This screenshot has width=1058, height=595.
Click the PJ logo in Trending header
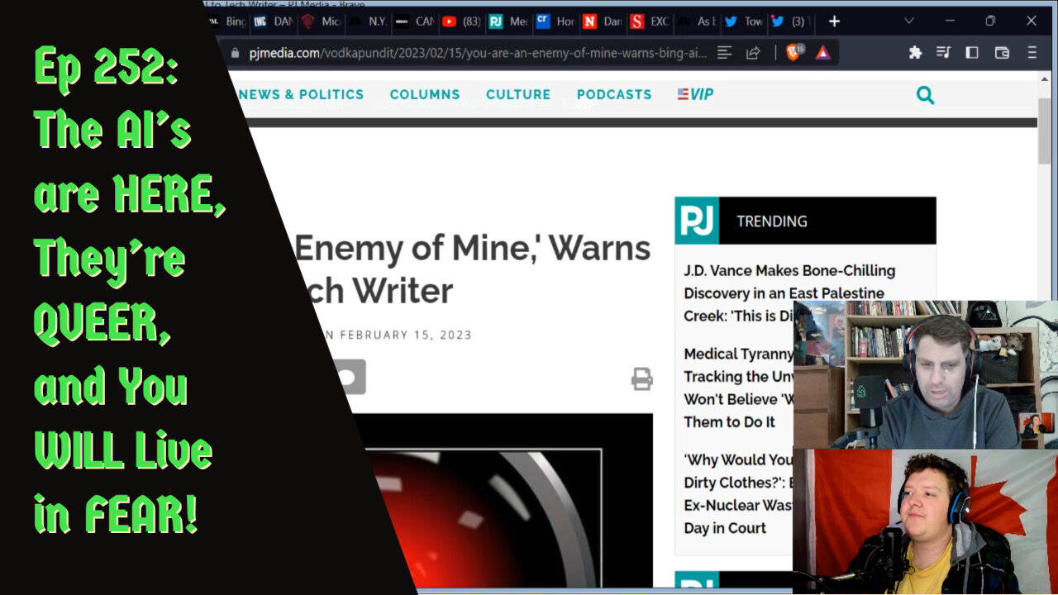pyautogui.click(x=697, y=221)
